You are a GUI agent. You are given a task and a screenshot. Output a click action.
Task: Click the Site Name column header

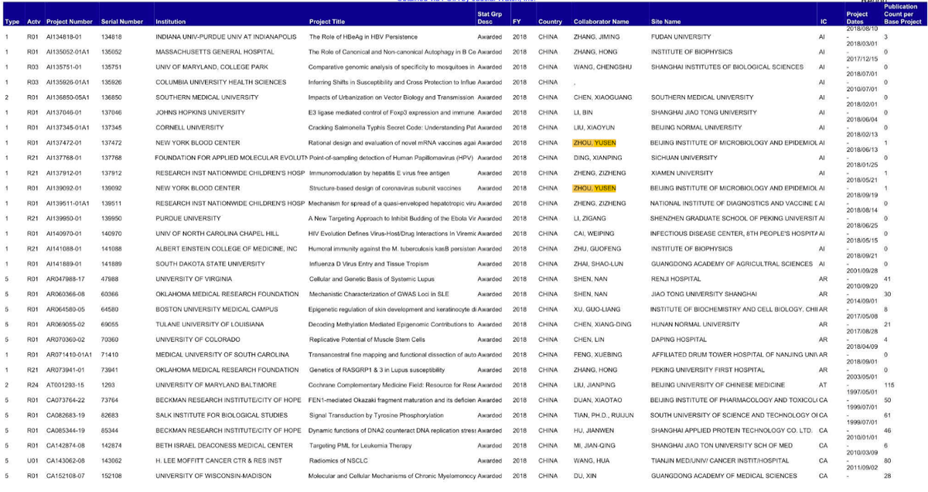(x=667, y=22)
